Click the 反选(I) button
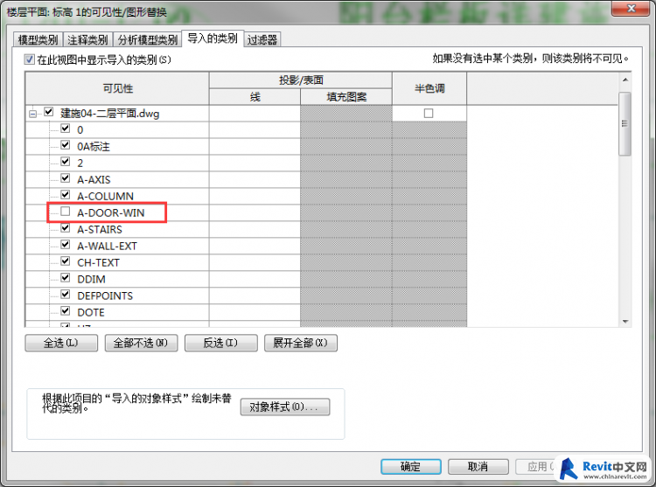Image resolution: width=656 pixels, height=487 pixels. pos(221,344)
